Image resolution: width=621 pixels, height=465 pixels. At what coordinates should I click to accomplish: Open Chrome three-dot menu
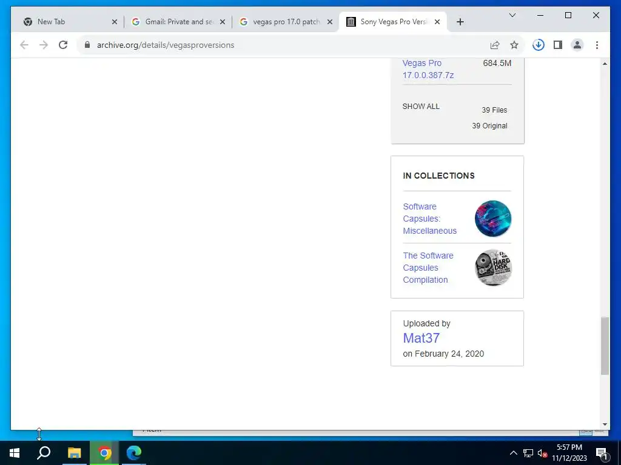[x=597, y=45]
